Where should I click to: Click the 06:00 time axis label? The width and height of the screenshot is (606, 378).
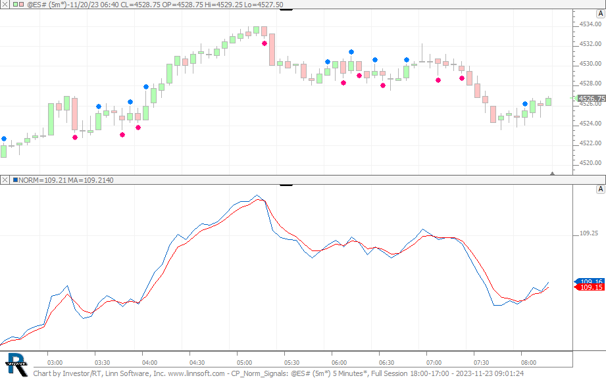pos(339,363)
